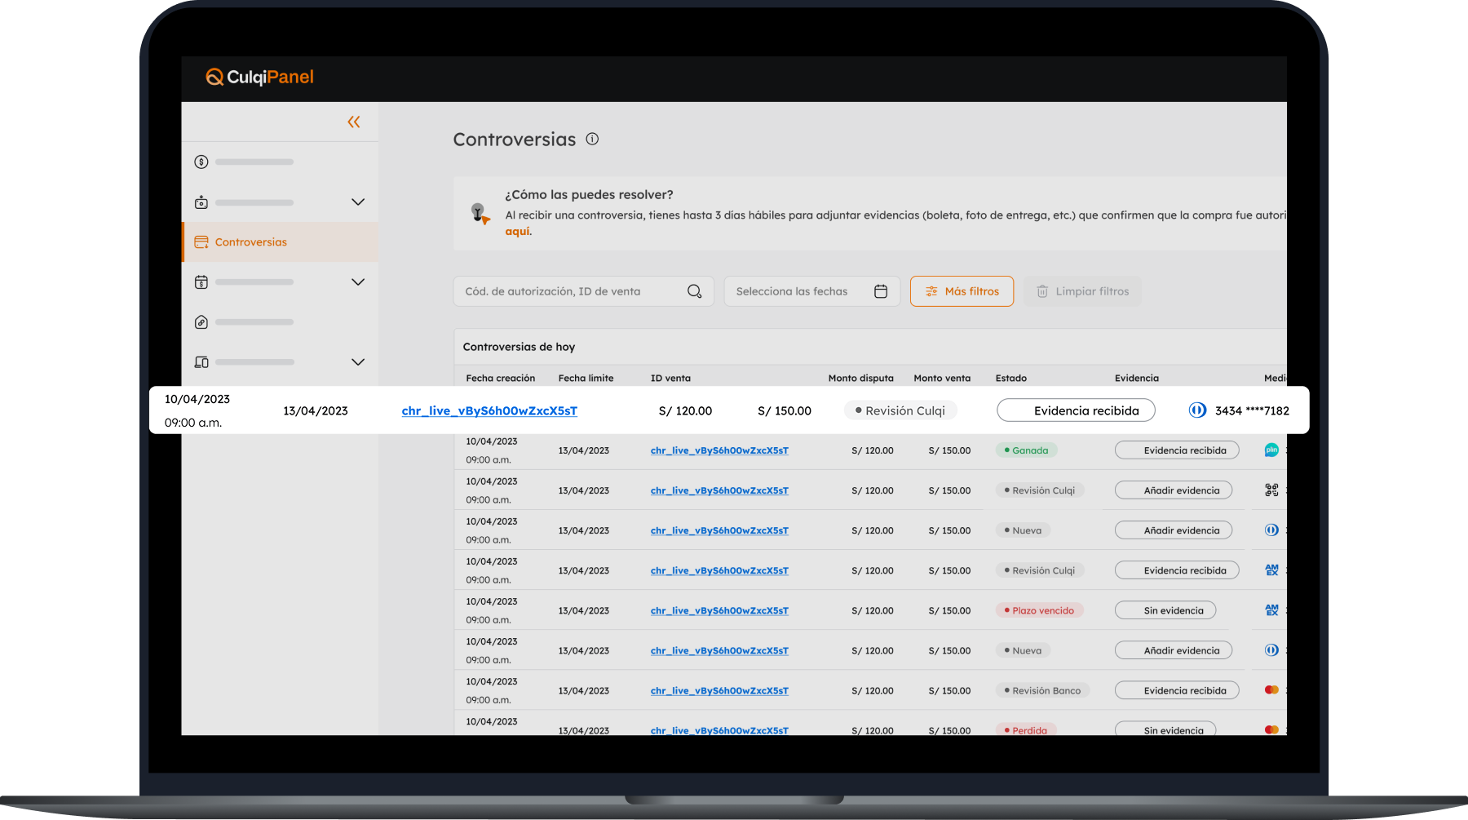
Task: Expand the devices sidebar item chevron
Action: click(x=357, y=362)
